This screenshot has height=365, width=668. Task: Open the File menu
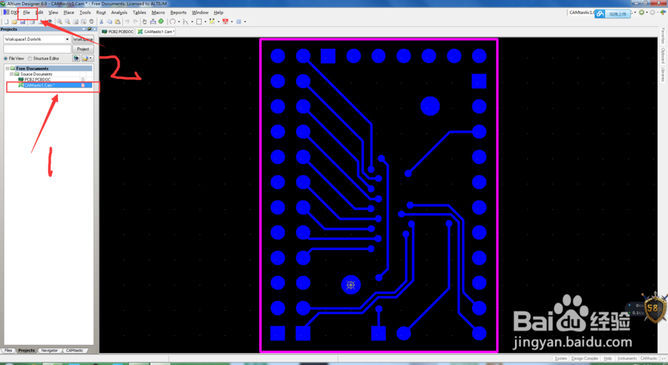click(27, 12)
